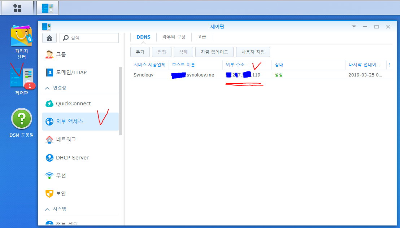Select the Synology provider cell
This screenshot has height=228, width=400.
[x=149, y=75]
